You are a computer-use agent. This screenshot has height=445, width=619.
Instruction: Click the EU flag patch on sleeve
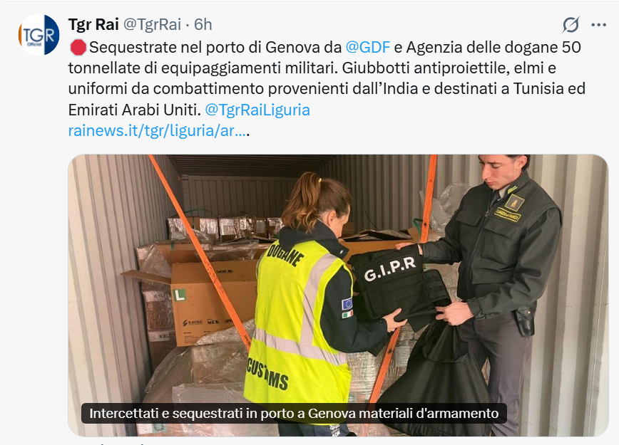(x=347, y=303)
